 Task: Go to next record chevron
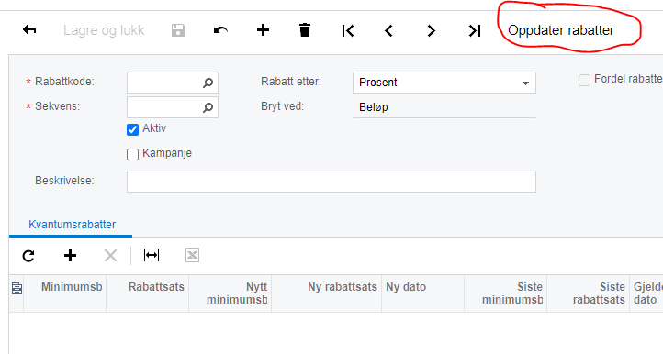(431, 30)
